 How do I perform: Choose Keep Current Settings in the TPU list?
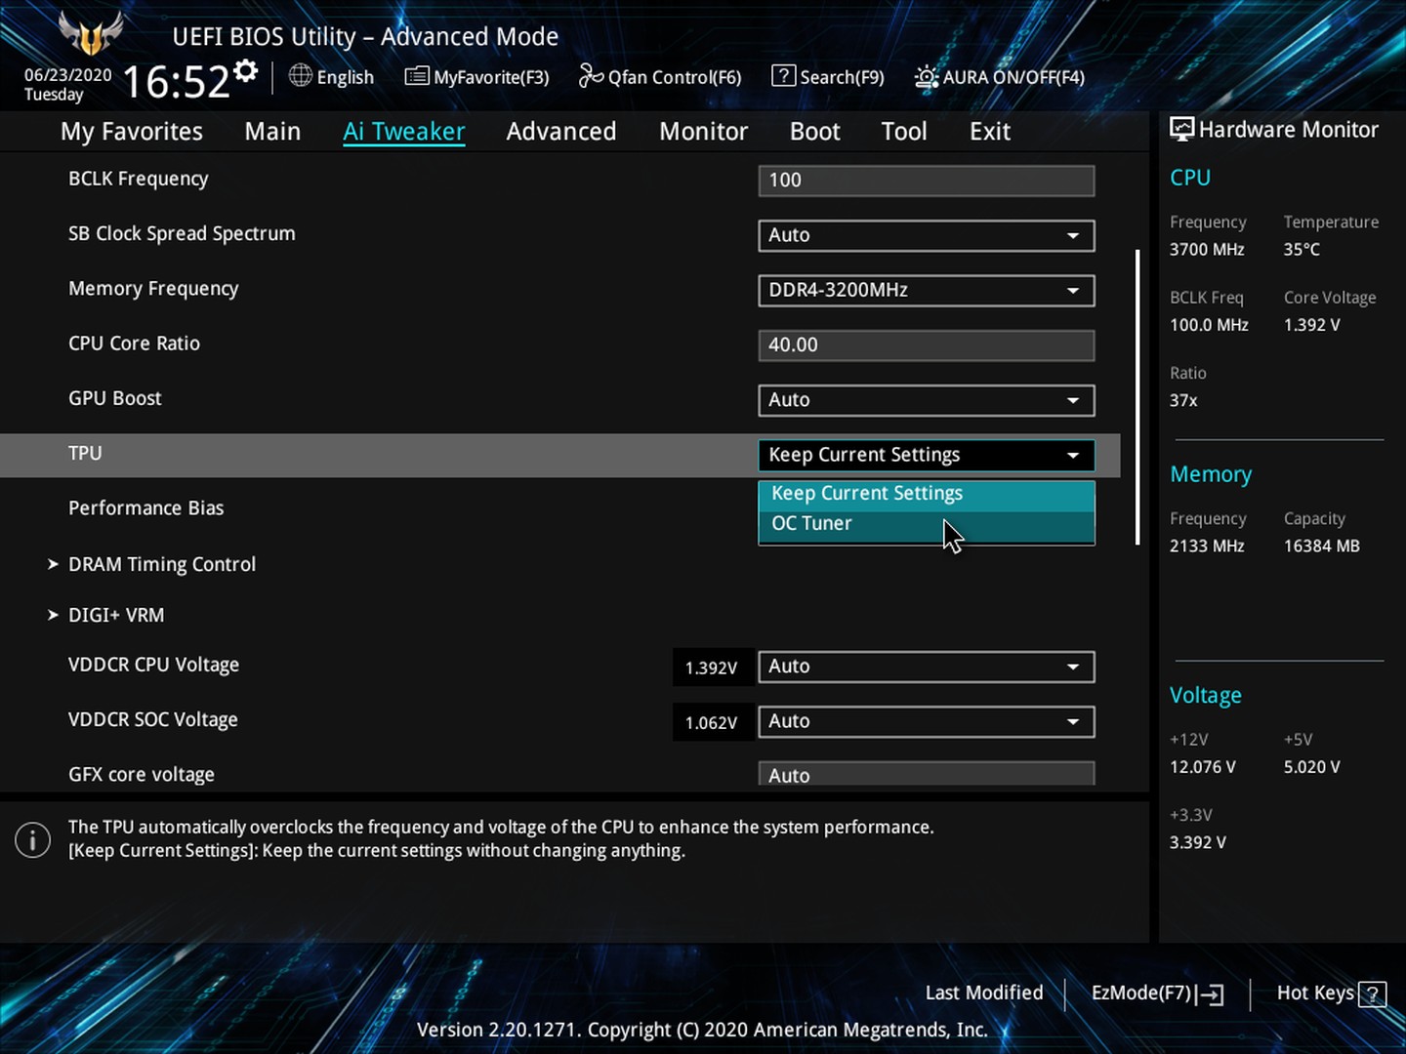coord(927,494)
